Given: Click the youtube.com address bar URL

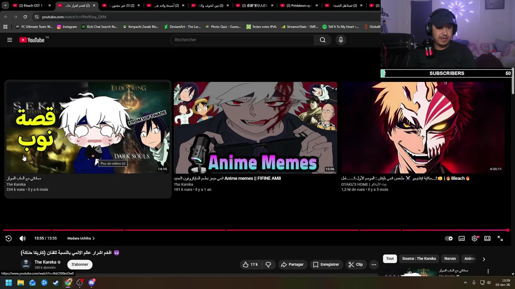Looking at the screenshot, I should tap(74, 17).
